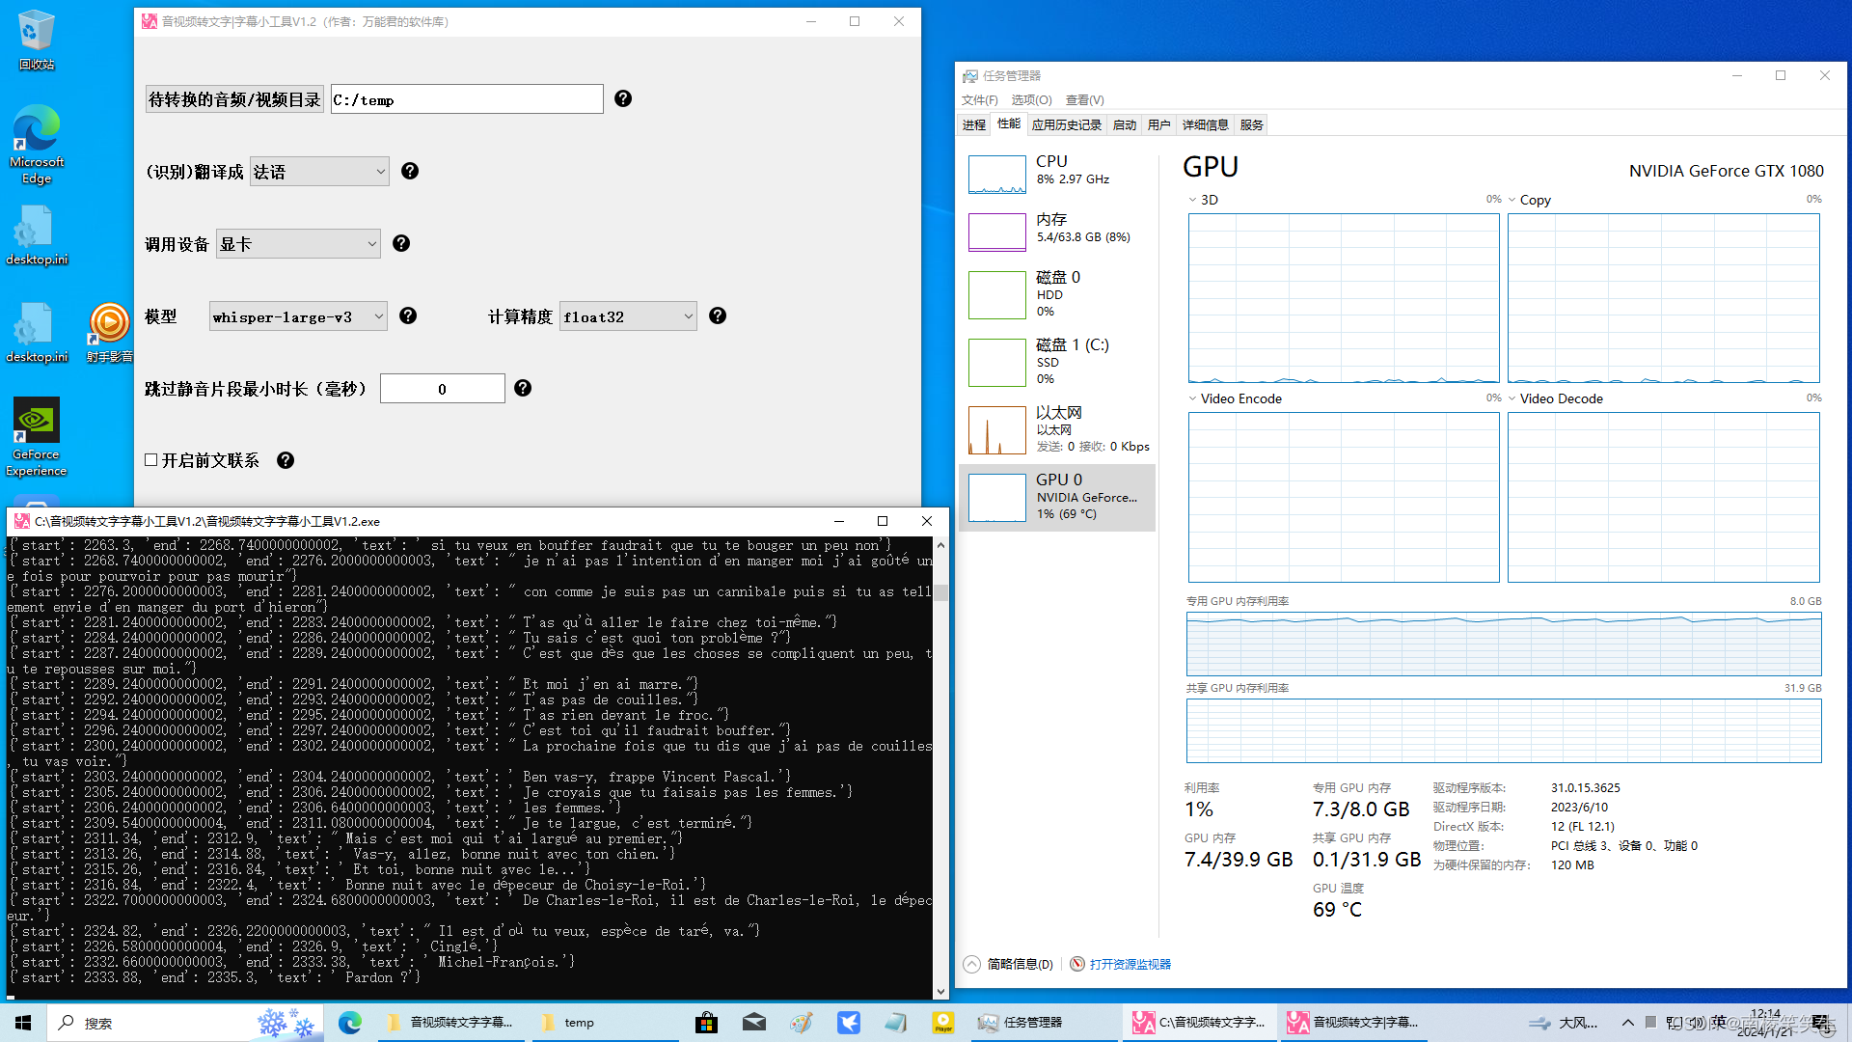
Task: Select 以太网 Ethernet entry in Task Manager
Action: pos(1058,429)
